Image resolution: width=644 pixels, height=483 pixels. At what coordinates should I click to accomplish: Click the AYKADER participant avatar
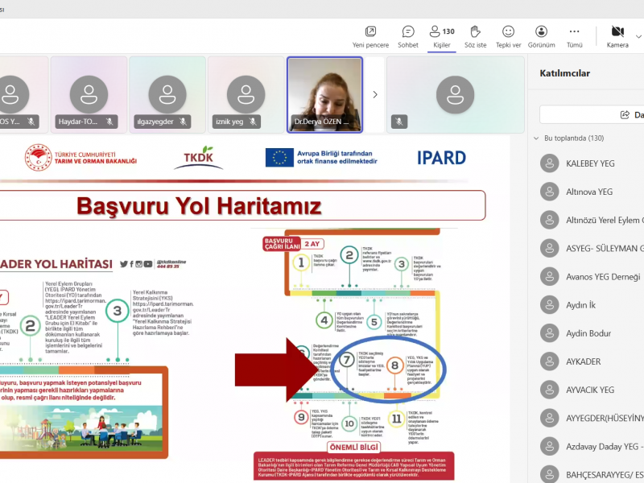(549, 361)
